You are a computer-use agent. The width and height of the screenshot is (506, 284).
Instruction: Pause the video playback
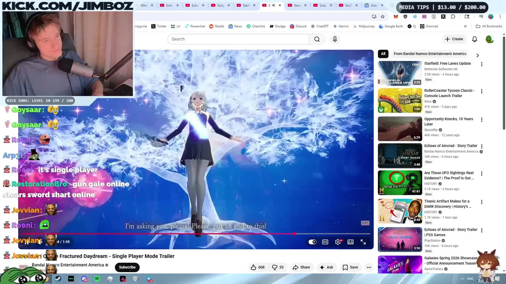(x=26, y=242)
